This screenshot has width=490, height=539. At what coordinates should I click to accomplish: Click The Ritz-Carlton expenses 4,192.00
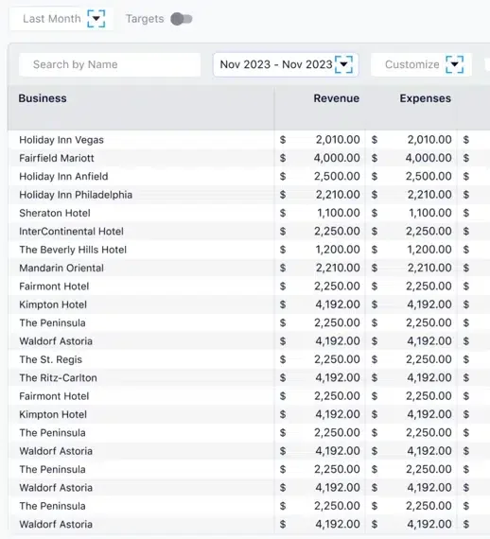429,377
